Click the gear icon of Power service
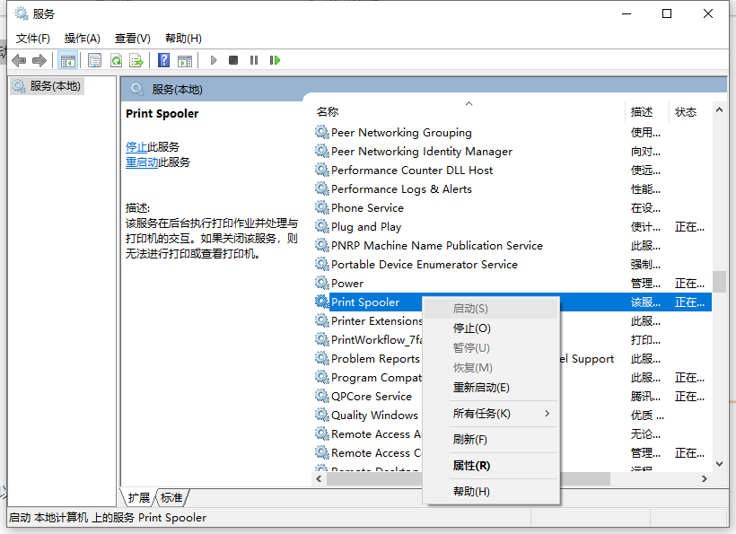 321,283
